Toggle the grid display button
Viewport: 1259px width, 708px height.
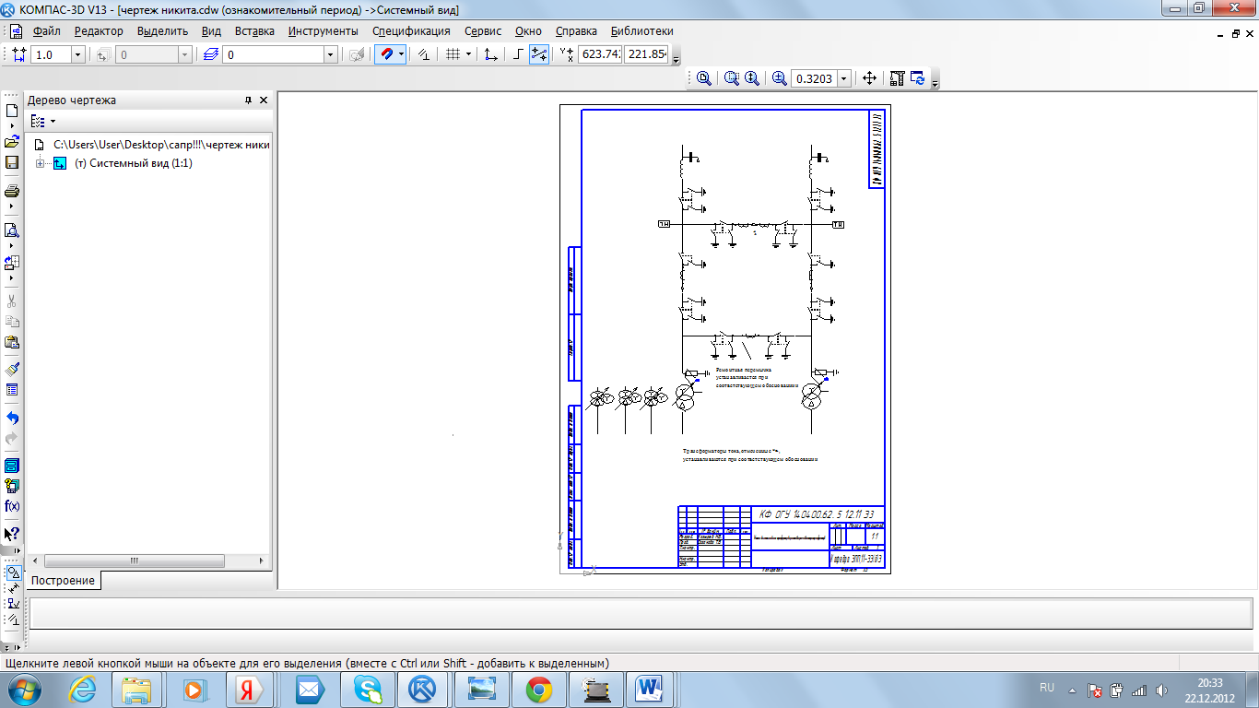tap(453, 55)
